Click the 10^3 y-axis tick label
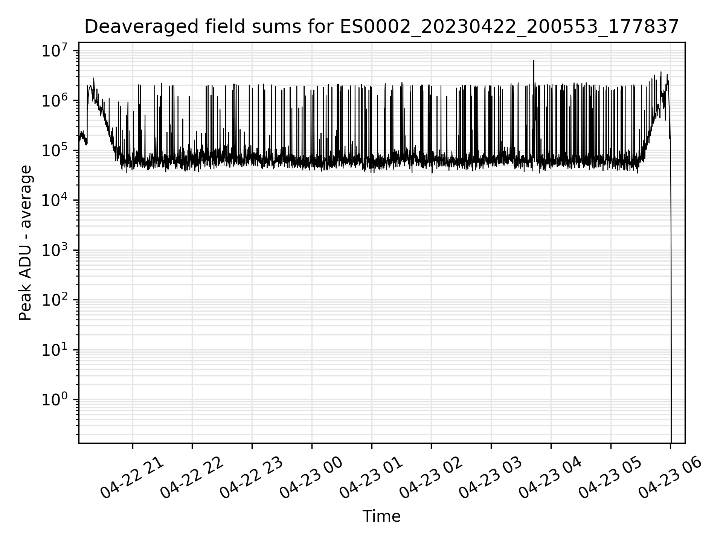Screen dimensions: 723x542 (x=55, y=250)
